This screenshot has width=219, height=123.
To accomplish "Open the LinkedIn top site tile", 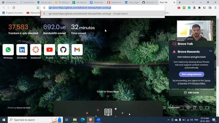I will coord(22,50).
